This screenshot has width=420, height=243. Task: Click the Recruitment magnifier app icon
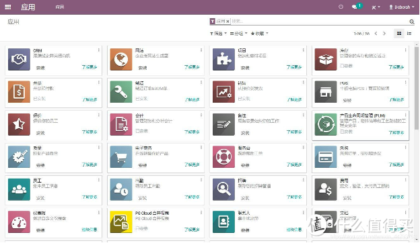223,189
